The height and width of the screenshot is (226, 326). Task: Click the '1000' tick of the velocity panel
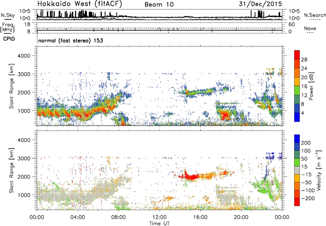[x=24, y=195]
